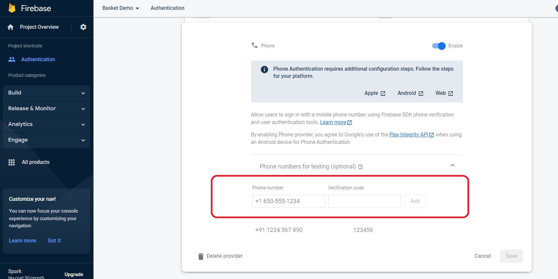
Task: Click external icon beside Play Integrity API
Action: [431, 135]
